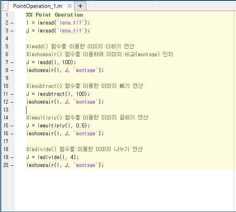Click 'montage' string on line 16
Screen dimensions: 236x212
pos(86,133)
